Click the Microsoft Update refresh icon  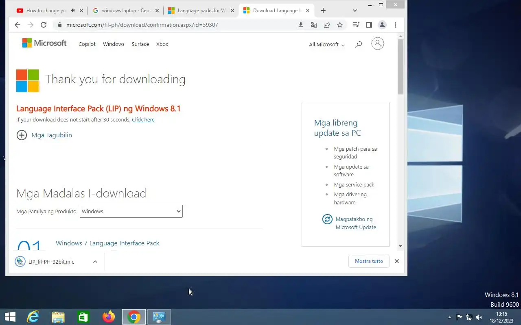tap(327, 219)
